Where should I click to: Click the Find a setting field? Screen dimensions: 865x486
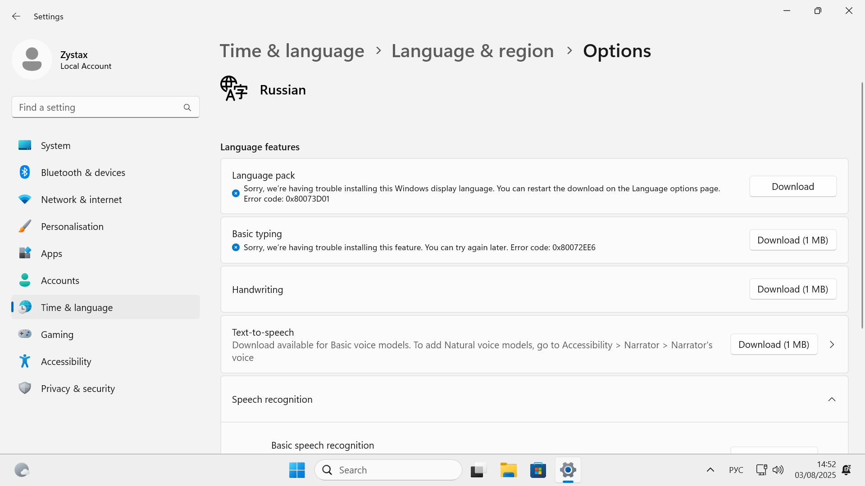coord(97,108)
